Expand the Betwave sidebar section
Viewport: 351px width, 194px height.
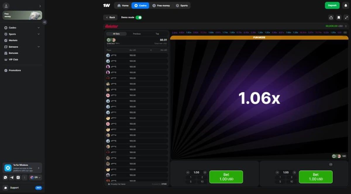tap(39, 47)
